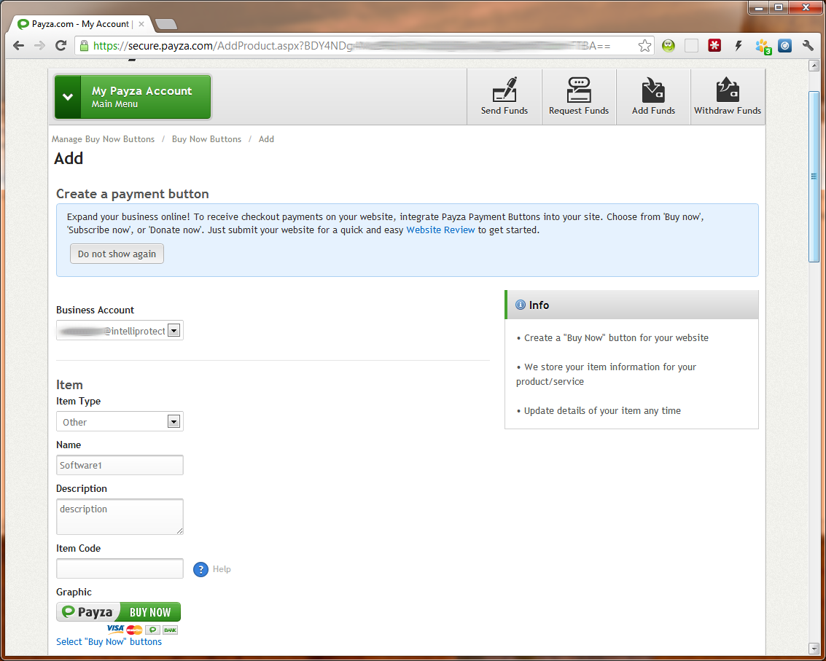Open Request Funds
This screenshot has width=826, height=661.
[x=579, y=97]
